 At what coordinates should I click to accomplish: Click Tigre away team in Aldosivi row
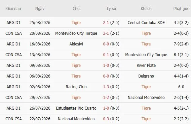pyautogui.click(x=146, y=44)
